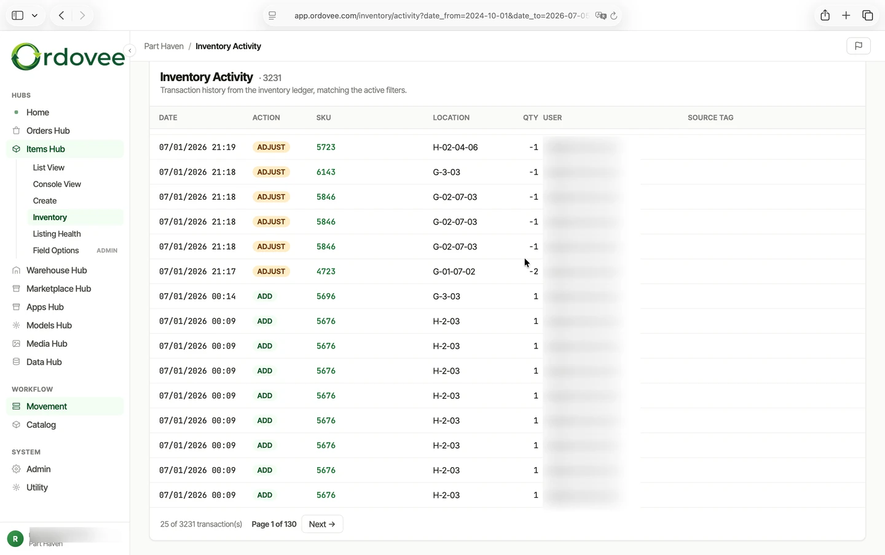Show tab overview icon
This screenshot has height=555, width=885.
click(867, 15)
